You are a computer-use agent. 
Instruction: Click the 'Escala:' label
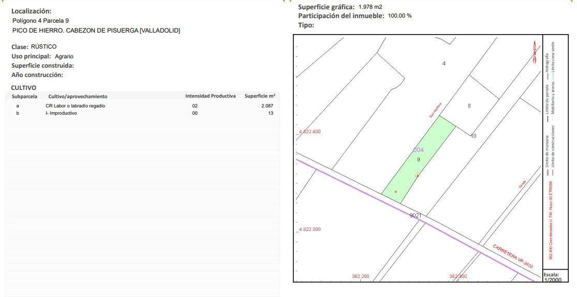tap(551, 275)
